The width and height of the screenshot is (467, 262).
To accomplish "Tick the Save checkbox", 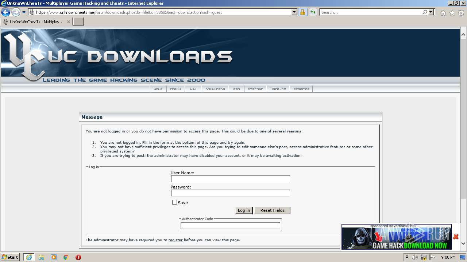I will pyautogui.click(x=174, y=202).
